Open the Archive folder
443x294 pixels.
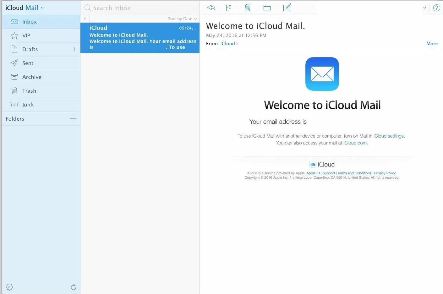41,77
